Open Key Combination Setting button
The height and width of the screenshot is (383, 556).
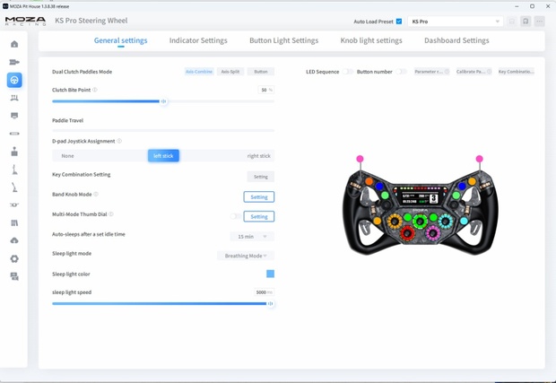point(261,177)
